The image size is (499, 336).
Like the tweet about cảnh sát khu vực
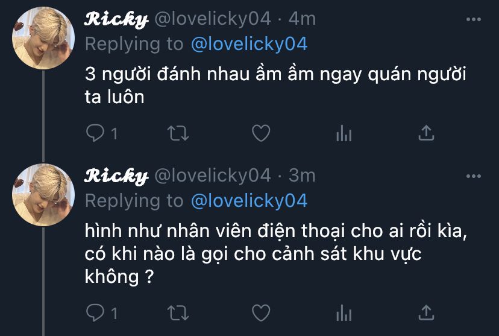[261, 312]
